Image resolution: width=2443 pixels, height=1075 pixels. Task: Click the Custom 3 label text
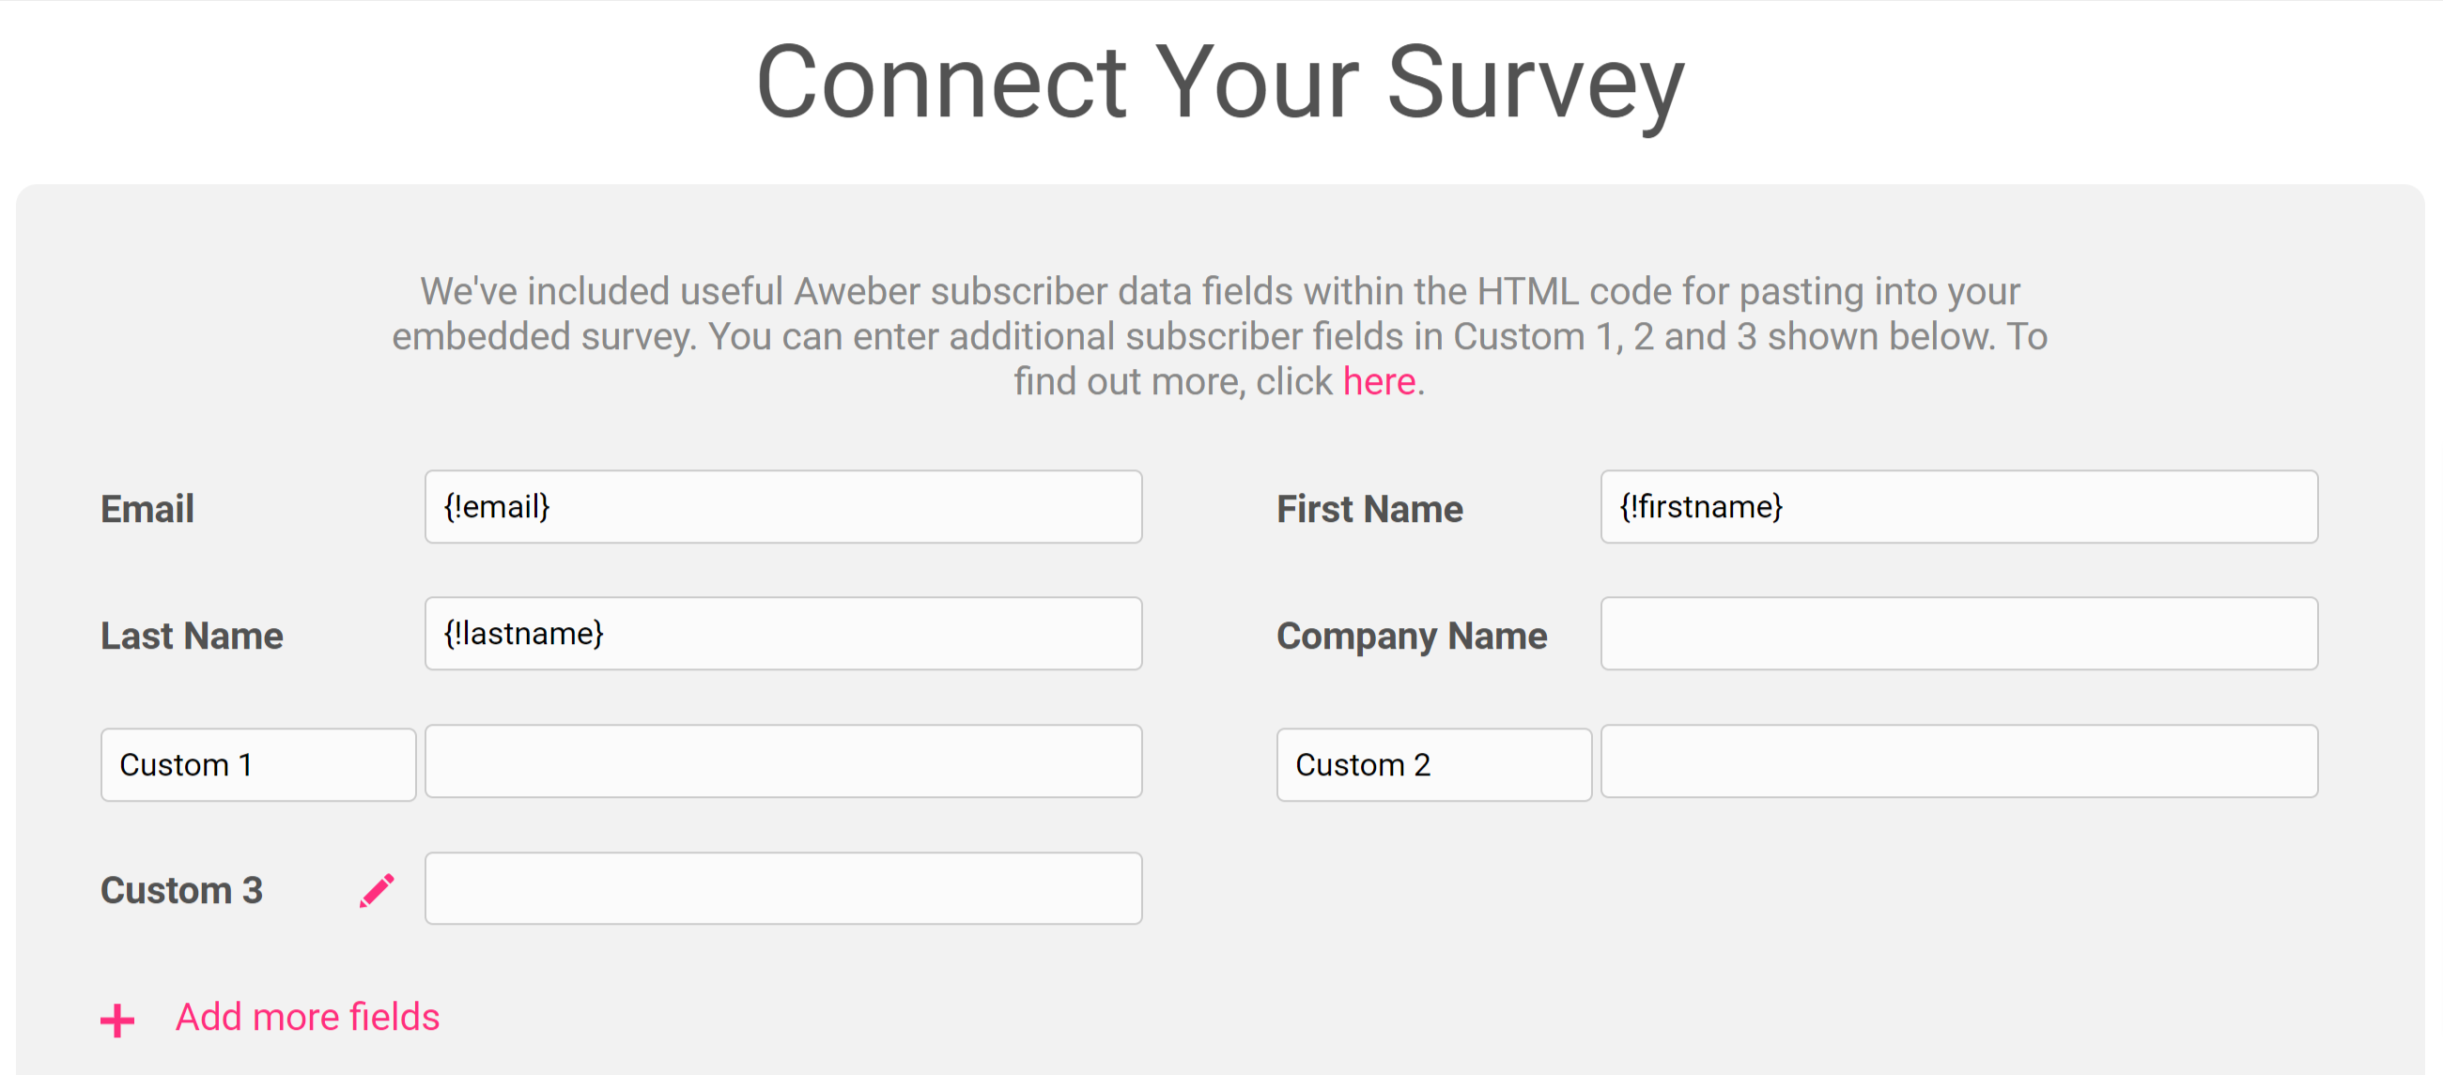click(x=181, y=890)
